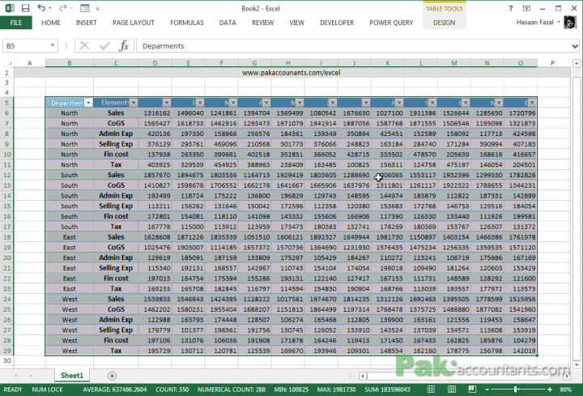Open the filter dropdown in column D header
Image resolution: width=583 pixels, height=396 pixels.
pyautogui.click(x=167, y=103)
